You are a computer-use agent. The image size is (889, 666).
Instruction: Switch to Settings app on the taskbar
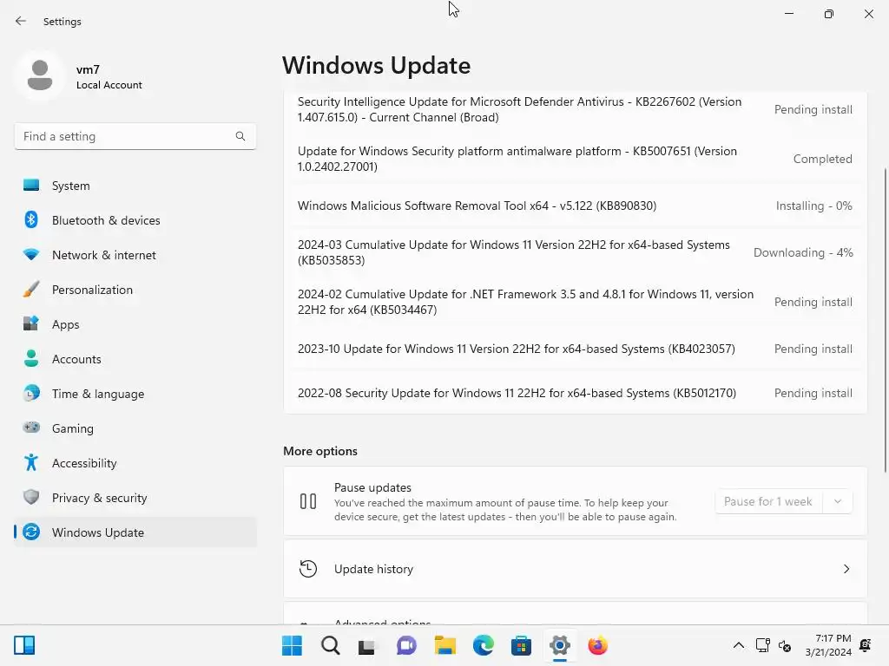pos(560,645)
